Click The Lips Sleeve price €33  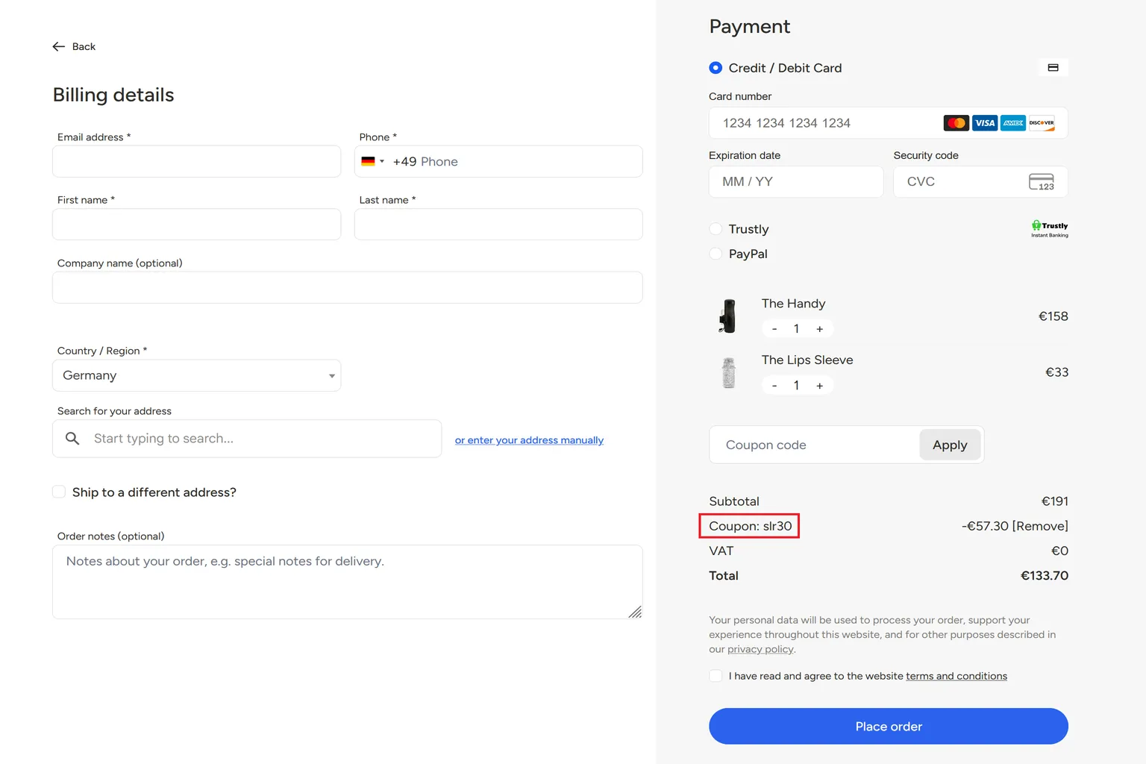coord(1056,372)
